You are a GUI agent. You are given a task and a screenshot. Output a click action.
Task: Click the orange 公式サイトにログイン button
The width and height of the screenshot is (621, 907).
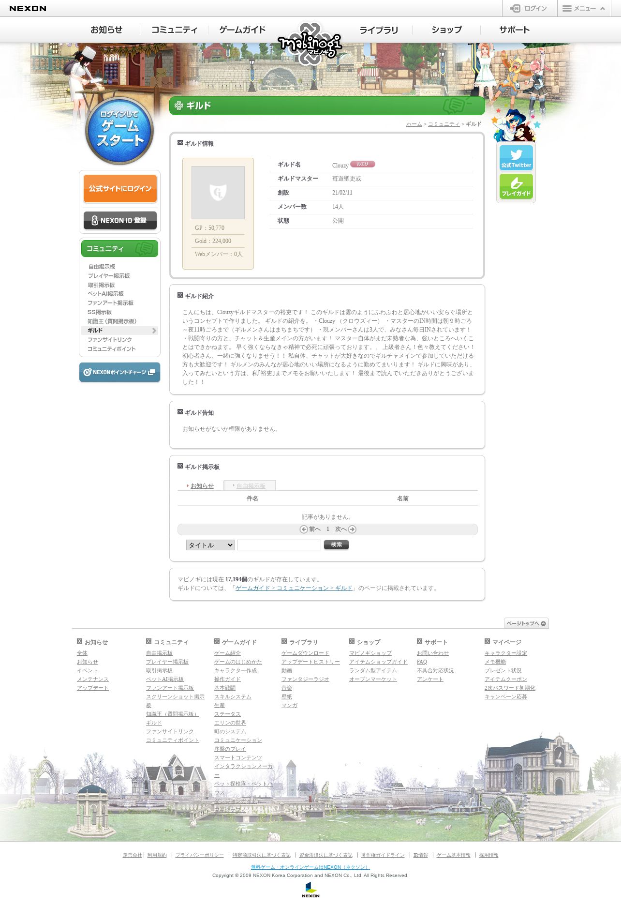point(120,188)
